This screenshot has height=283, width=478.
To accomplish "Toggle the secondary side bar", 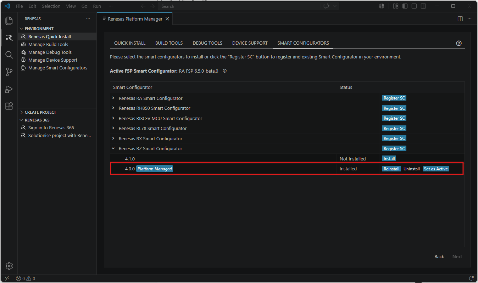I will point(423,6).
